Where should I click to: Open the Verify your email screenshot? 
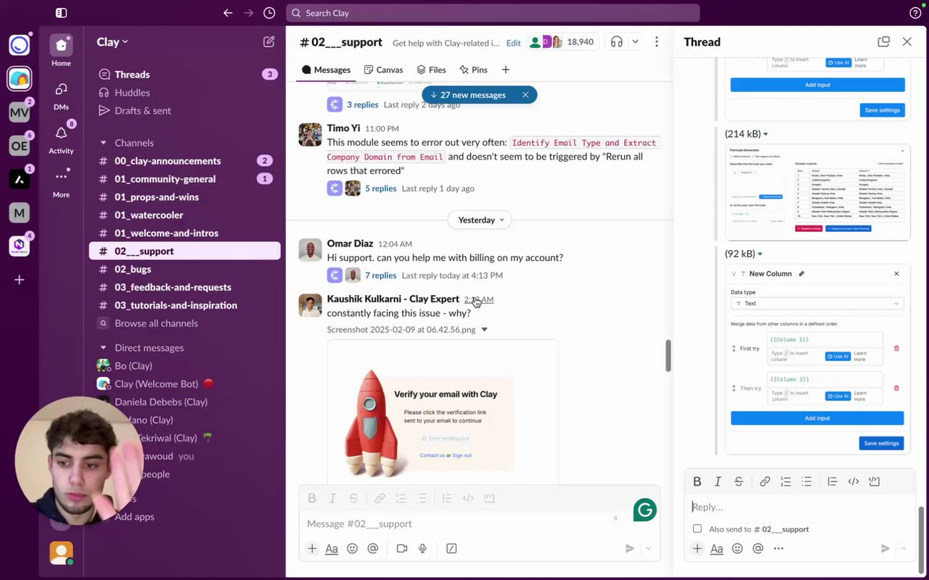[x=443, y=412]
